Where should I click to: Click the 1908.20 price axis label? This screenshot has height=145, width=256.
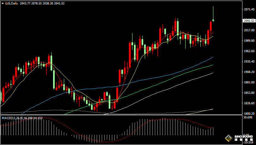(249, 72)
